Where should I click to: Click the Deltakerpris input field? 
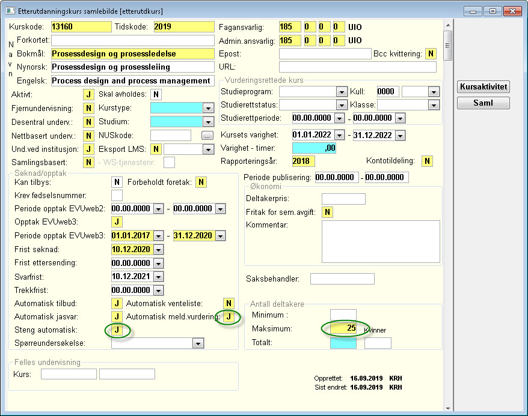coord(343,199)
